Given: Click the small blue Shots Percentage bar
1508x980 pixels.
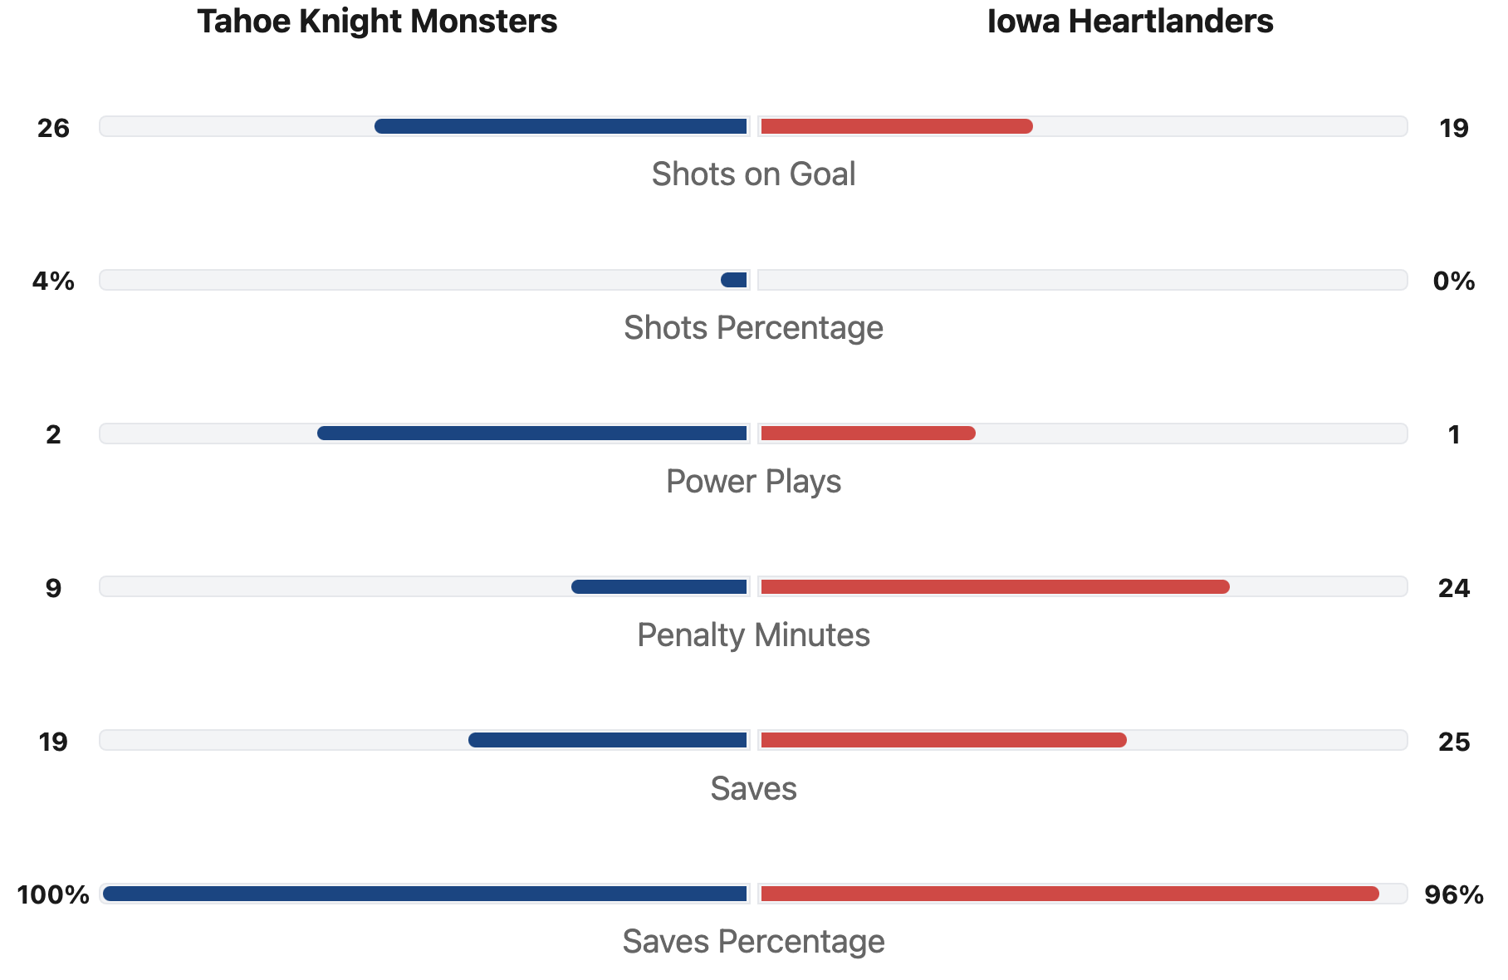Looking at the screenshot, I should pos(734,280).
